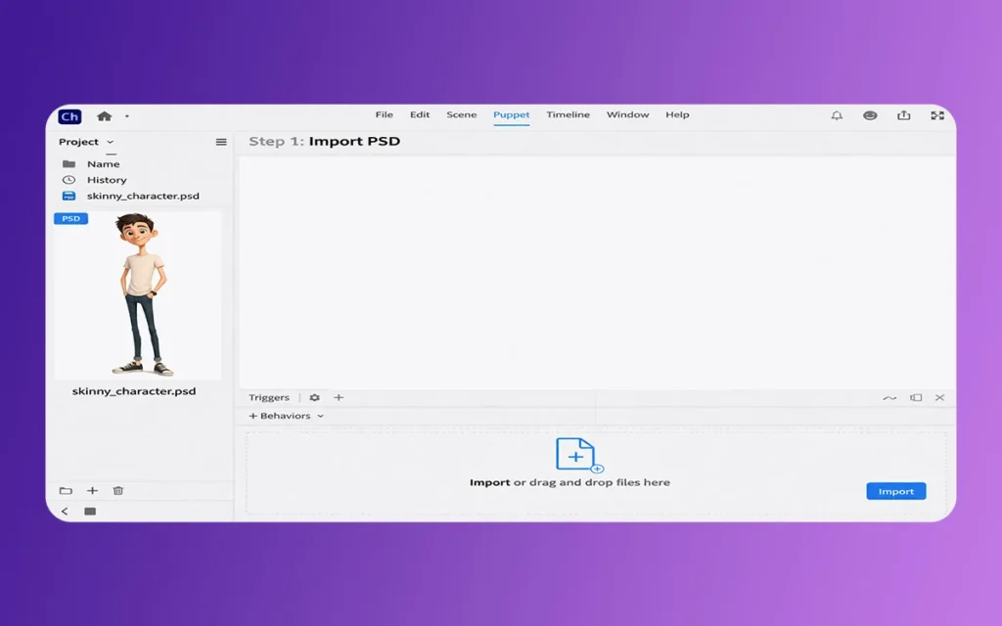The height and width of the screenshot is (626, 1002).
Task: Click the new folder icon in Project panel
Action: pos(66,491)
